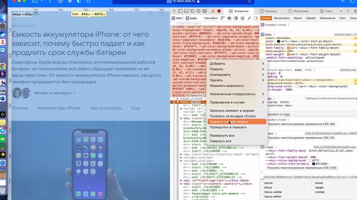Detach Web Inspector into separate window

[192, 11]
